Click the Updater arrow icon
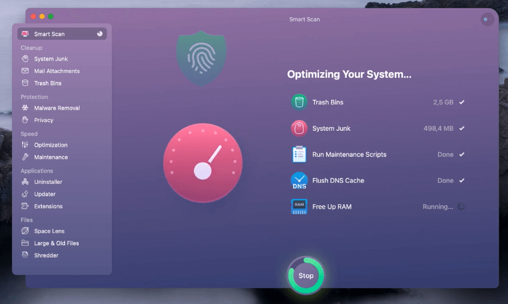This screenshot has width=508, height=304. 25,194
